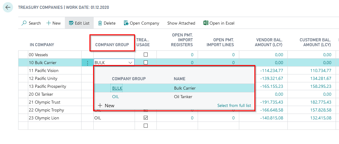Click Show Attached in the action bar
This screenshot has height=144, width=339.
181,23
